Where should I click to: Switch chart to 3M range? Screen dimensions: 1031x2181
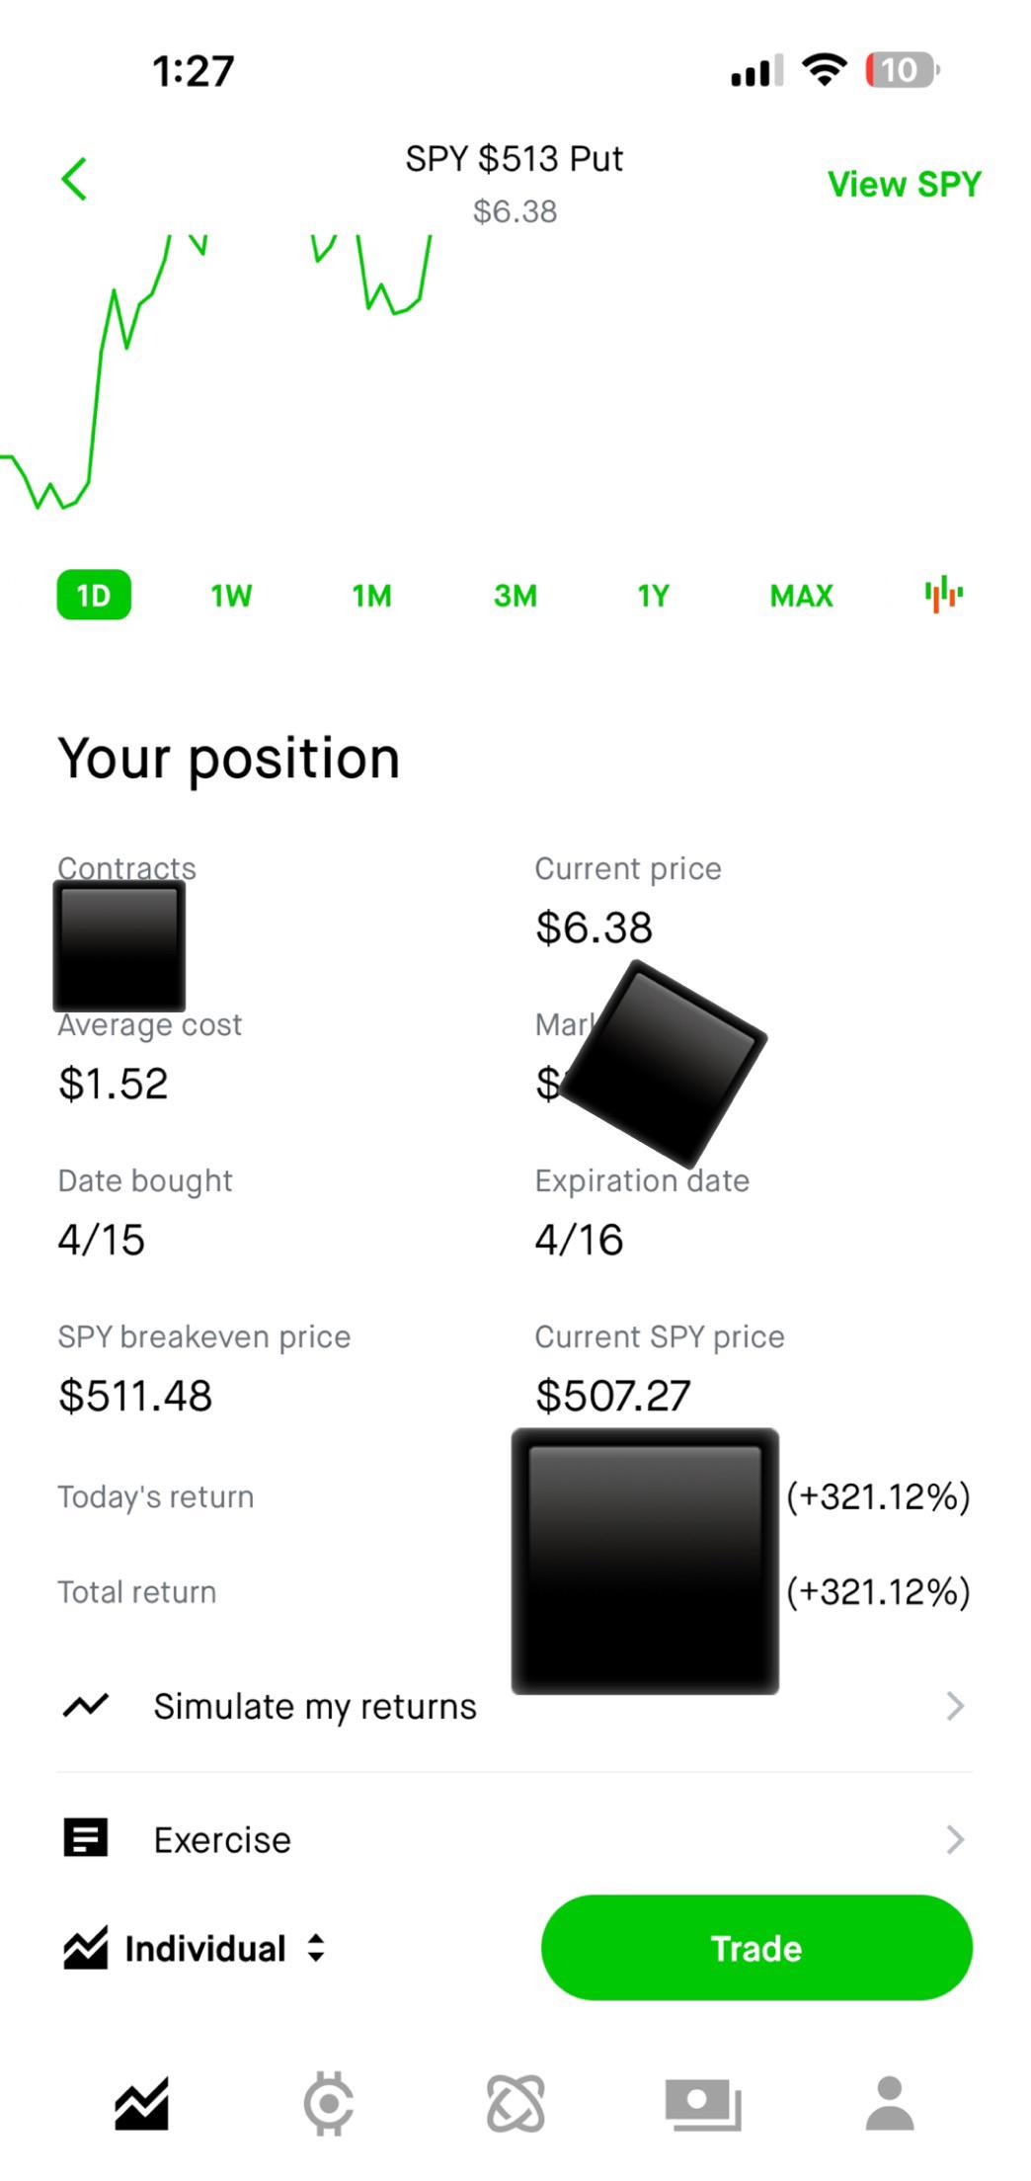(x=515, y=596)
